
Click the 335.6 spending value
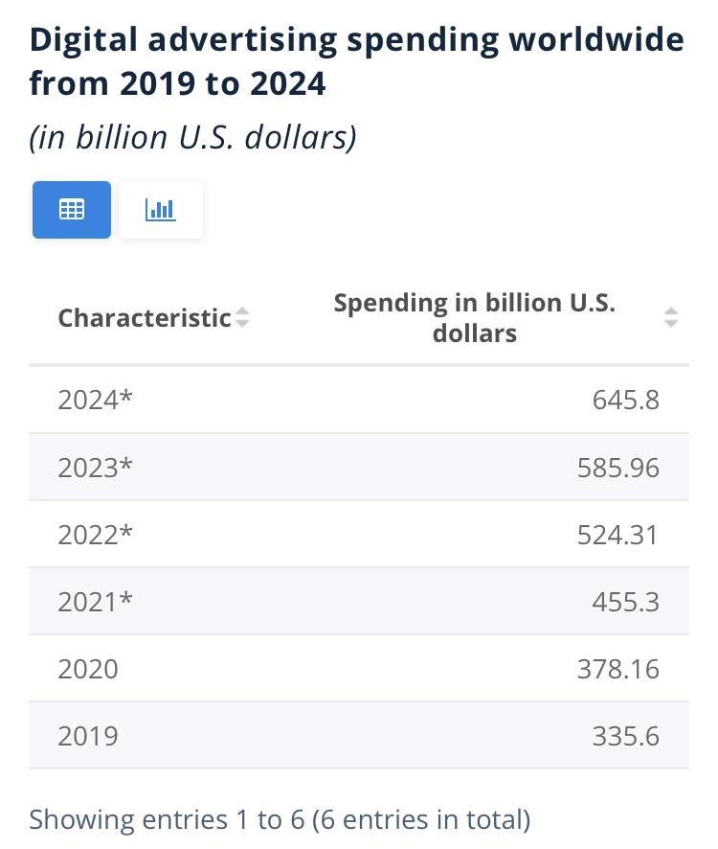click(626, 736)
